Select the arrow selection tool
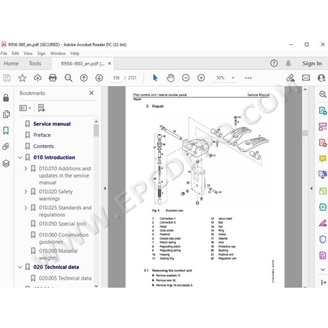This screenshot has height=328, width=328. tap(155, 78)
